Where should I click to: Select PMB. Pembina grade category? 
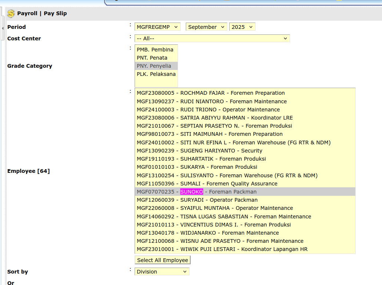click(155, 50)
